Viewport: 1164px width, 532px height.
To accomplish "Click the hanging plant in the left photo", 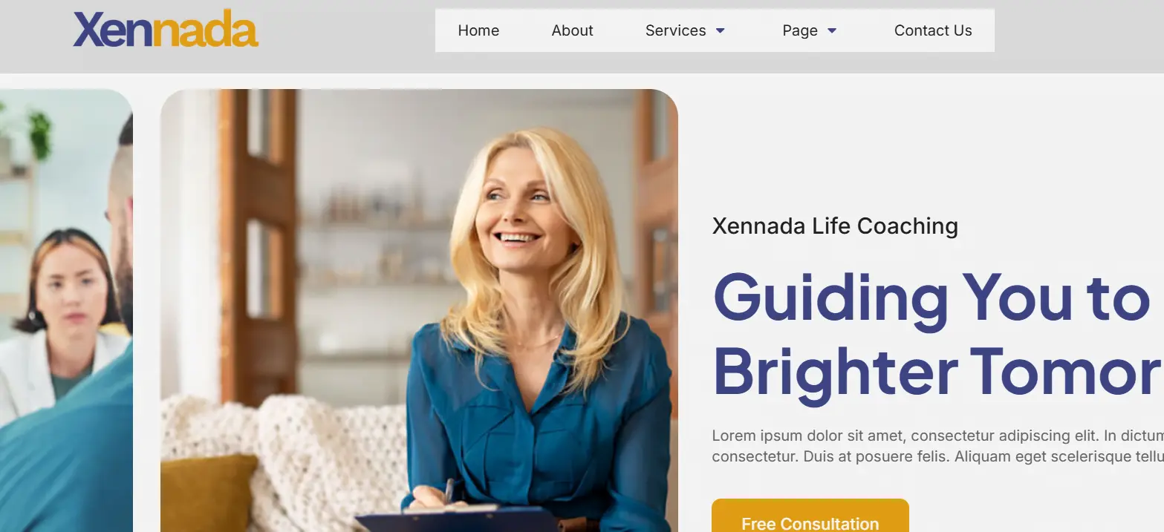I will (x=39, y=134).
